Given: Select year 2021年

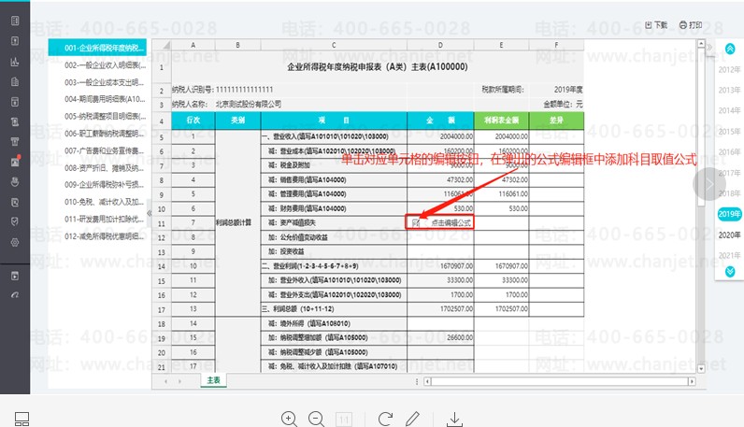Looking at the screenshot, I should coord(729,255).
